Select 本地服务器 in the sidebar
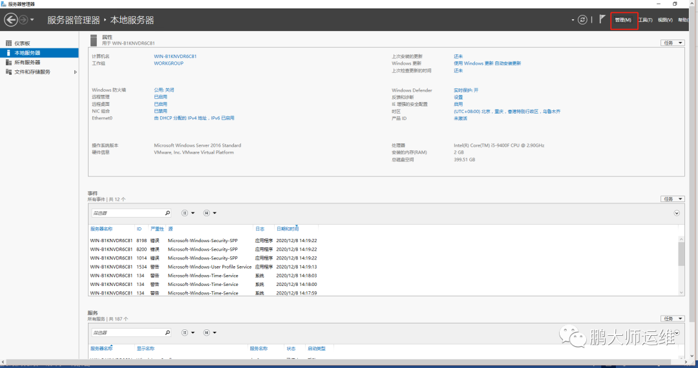 [39, 53]
